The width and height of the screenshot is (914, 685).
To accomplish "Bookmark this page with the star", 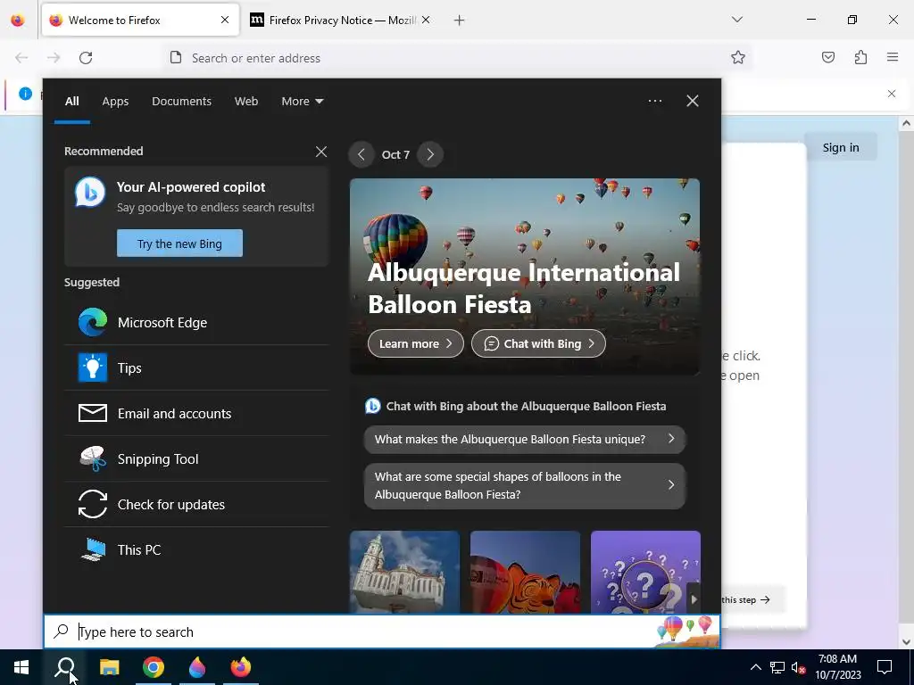I will pos(738,58).
